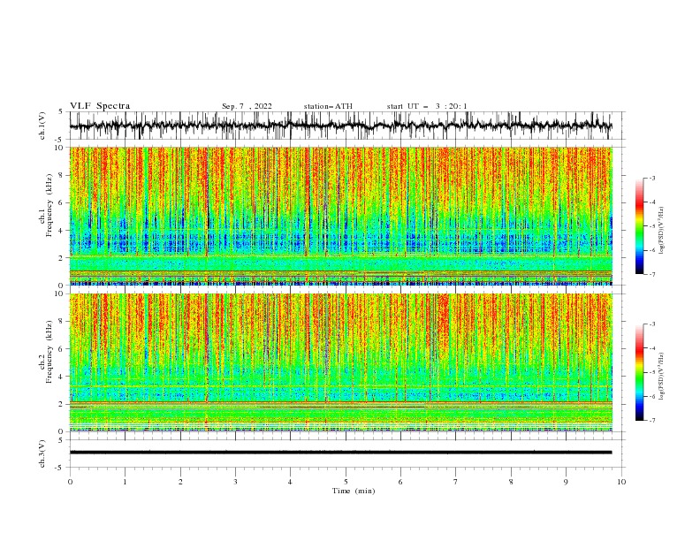Click the ch.1 voltage waveform trace
This screenshot has height=541, width=700.
[x=340, y=126]
